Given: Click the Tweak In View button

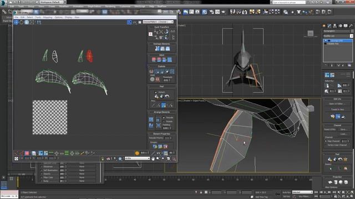Looking at the screenshot, I should coord(337,109).
